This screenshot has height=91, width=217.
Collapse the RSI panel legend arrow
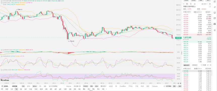click(x=2, y=70)
